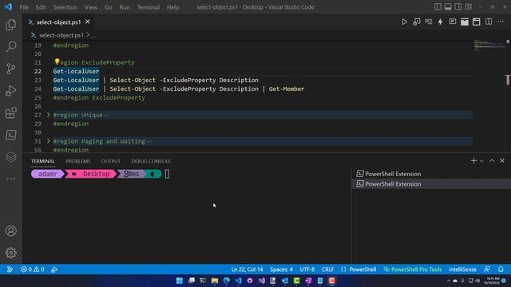Screen dimensions: 511x287
Task: Create a new terminal with plus button
Action: tap(473, 161)
